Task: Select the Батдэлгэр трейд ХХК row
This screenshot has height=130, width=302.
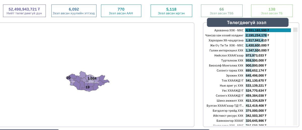Action: click(228, 111)
